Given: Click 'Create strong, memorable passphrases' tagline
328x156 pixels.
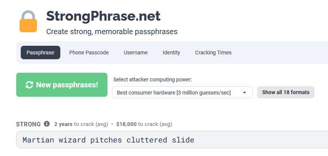Looking at the screenshot, I should click(112, 32).
